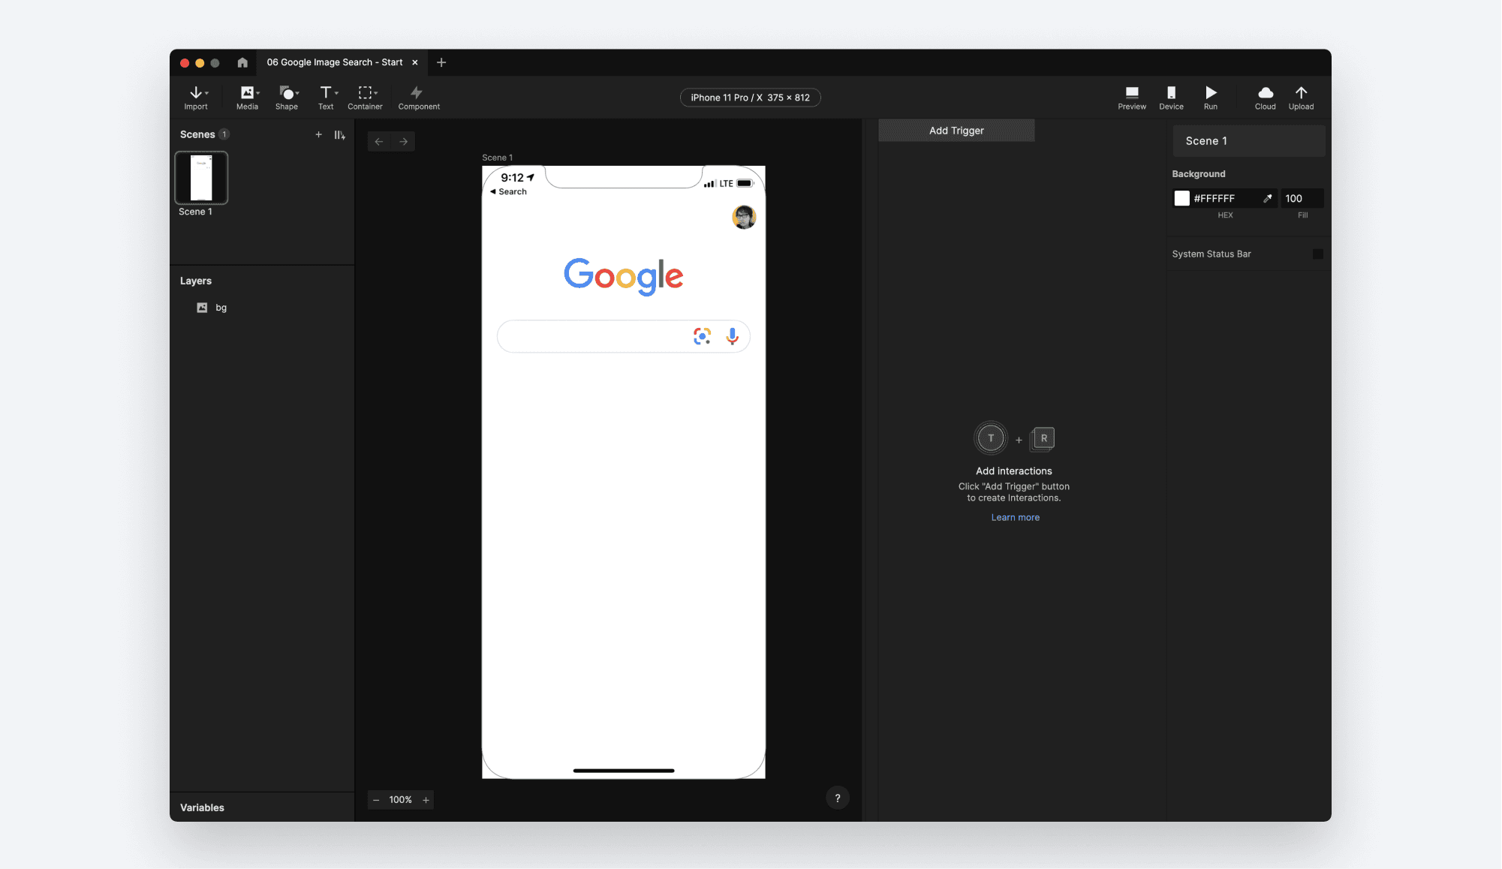Screen dimensions: 1502x869
Task: Select the Text tool
Action: tap(326, 98)
